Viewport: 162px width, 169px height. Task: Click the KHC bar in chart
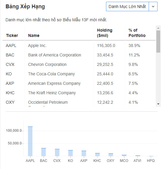pyautogui.click(x=97, y=155)
